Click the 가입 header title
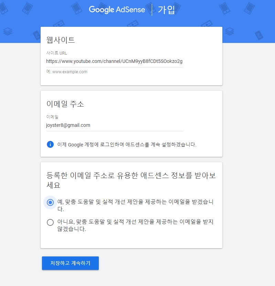Image resolution: width=275 pixels, height=286 pixels. (166, 10)
